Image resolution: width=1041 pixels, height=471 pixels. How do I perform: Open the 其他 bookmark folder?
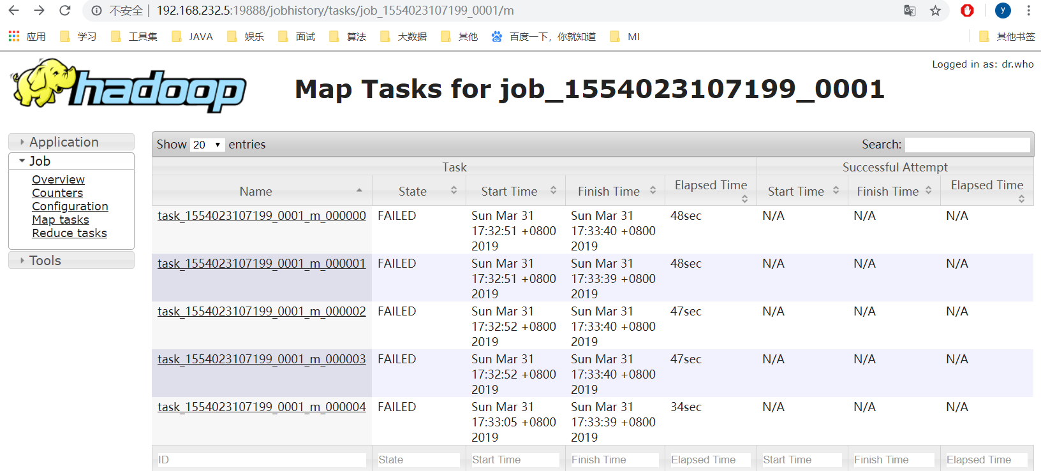[459, 36]
